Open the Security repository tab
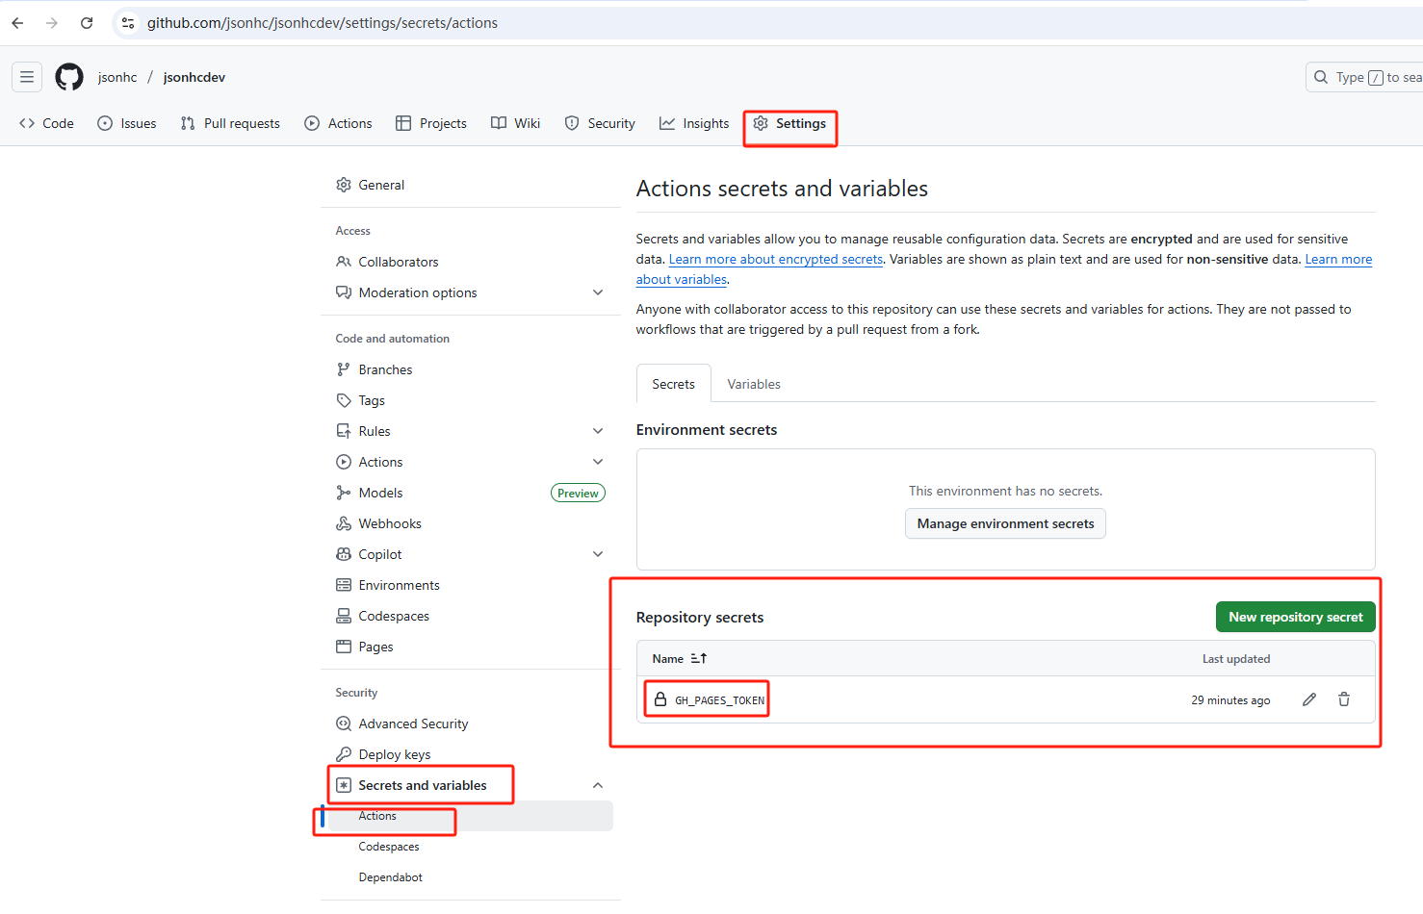This screenshot has height=914, width=1423. tap(600, 123)
